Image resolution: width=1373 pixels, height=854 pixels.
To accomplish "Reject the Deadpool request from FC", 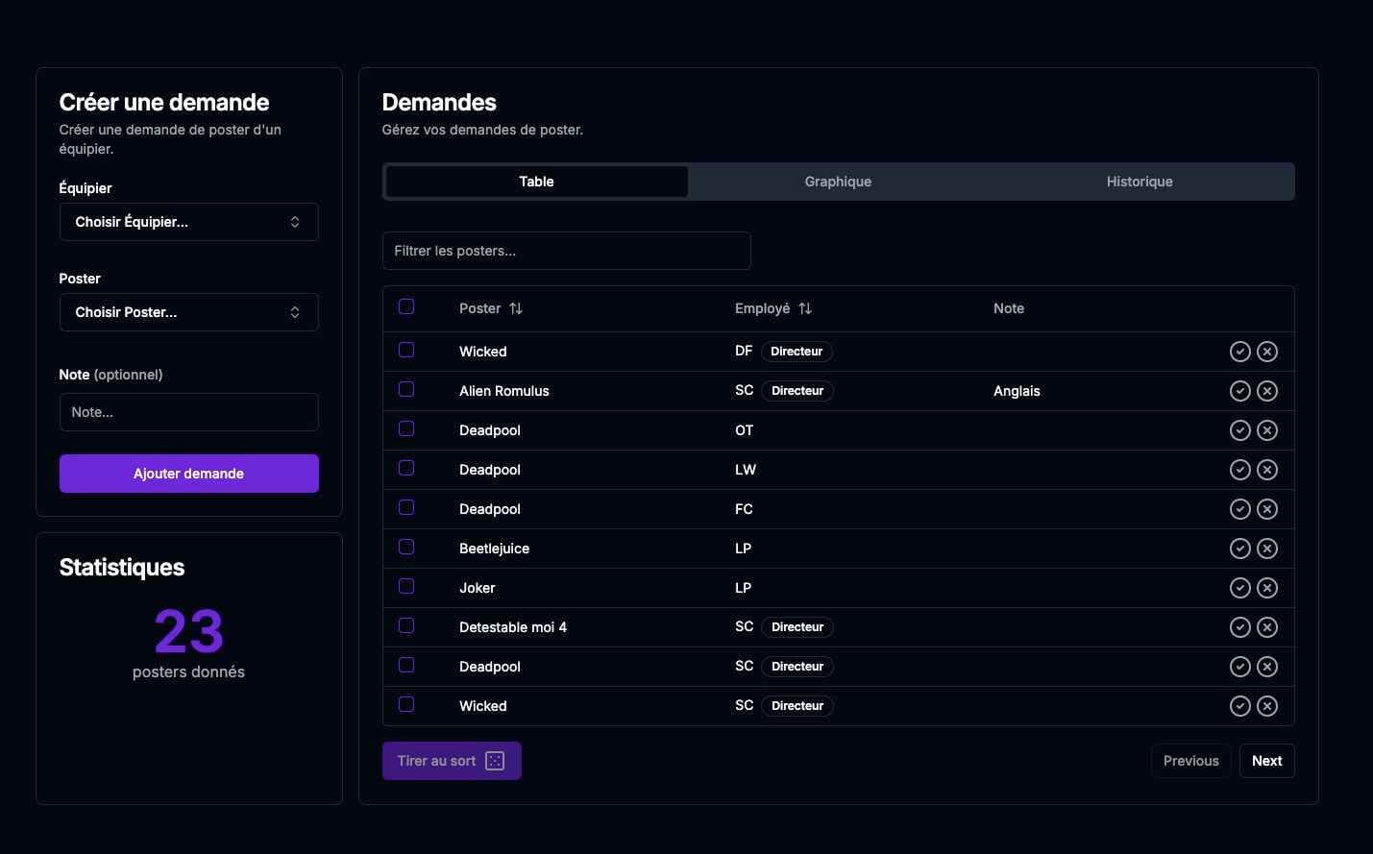I will tap(1267, 509).
